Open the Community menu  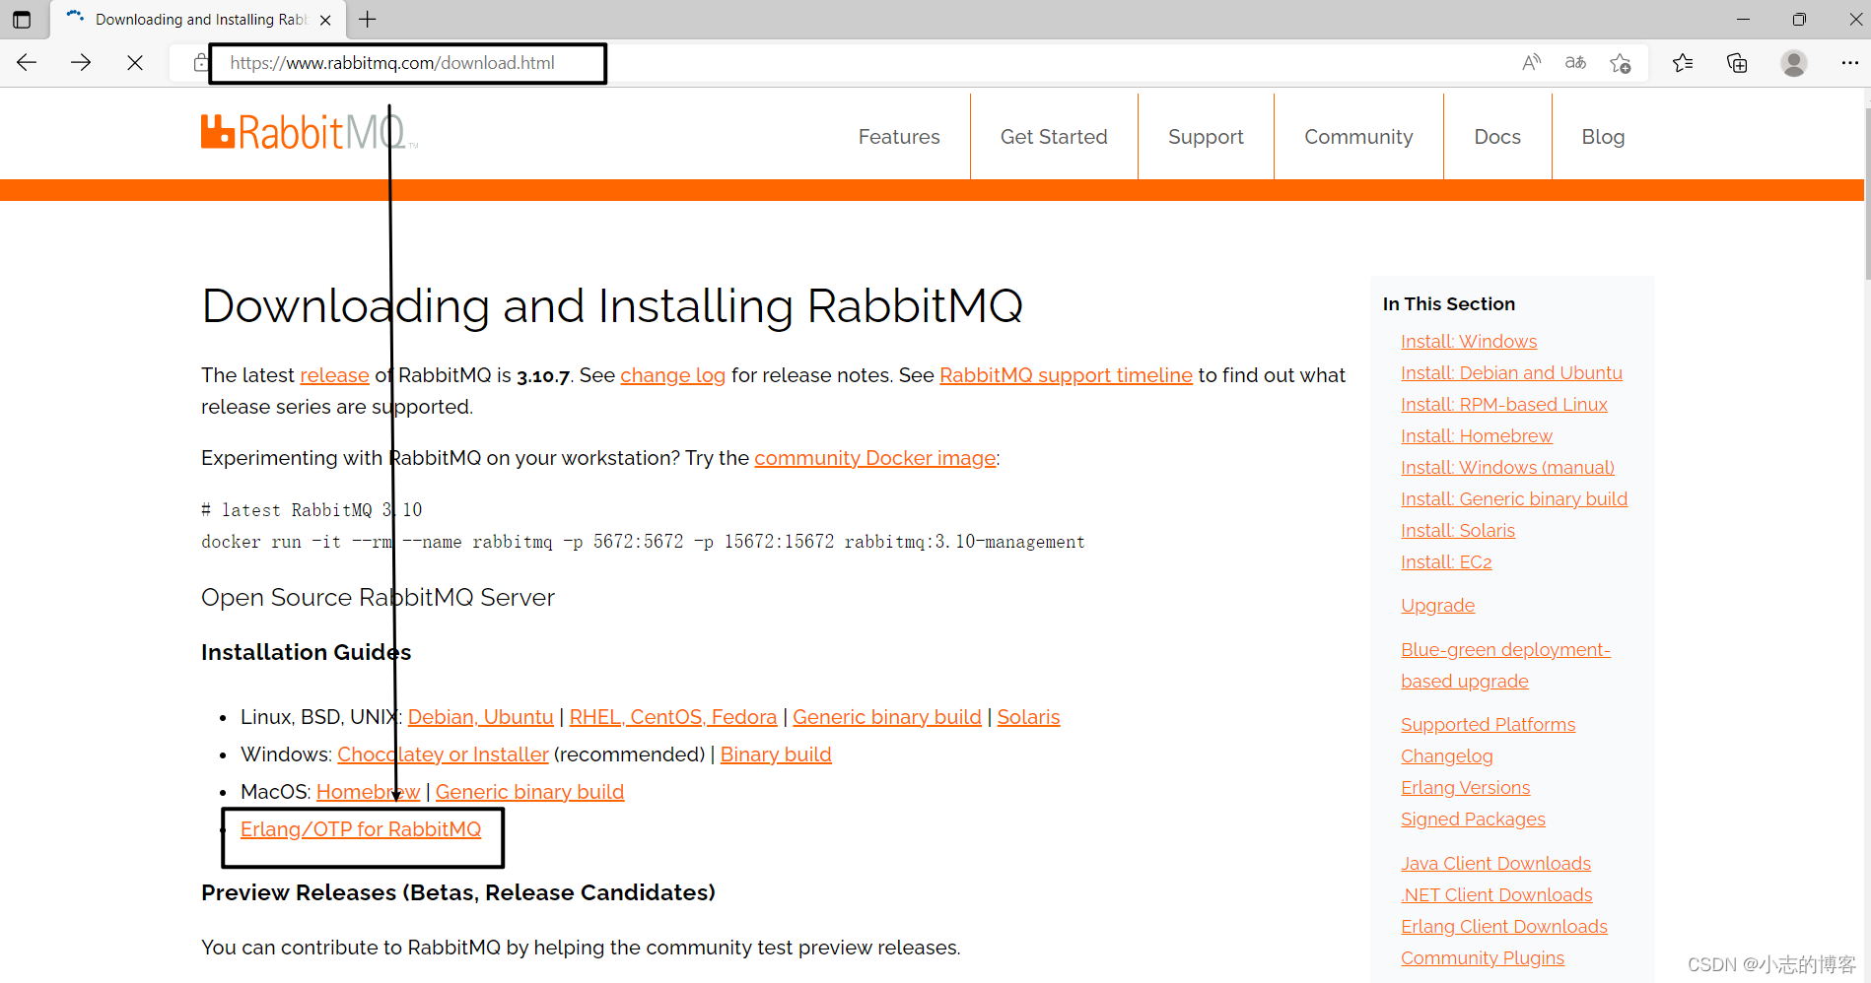1358,137
